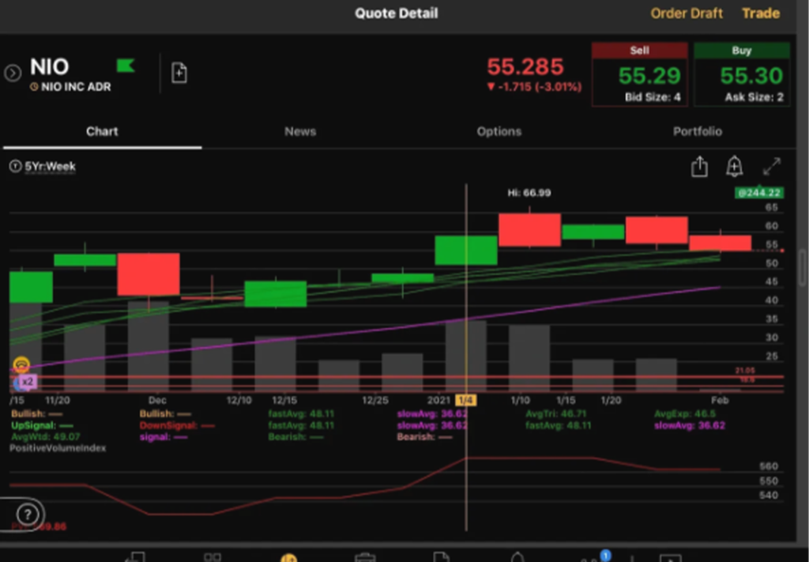
Task: Tap the Sell 55.29 bid button
Action: [640, 74]
